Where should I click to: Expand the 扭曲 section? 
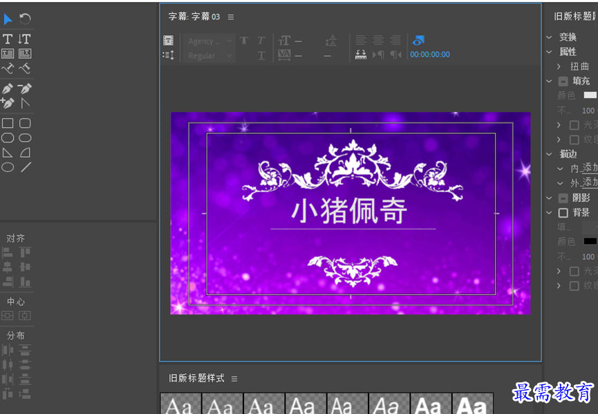tap(559, 66)
